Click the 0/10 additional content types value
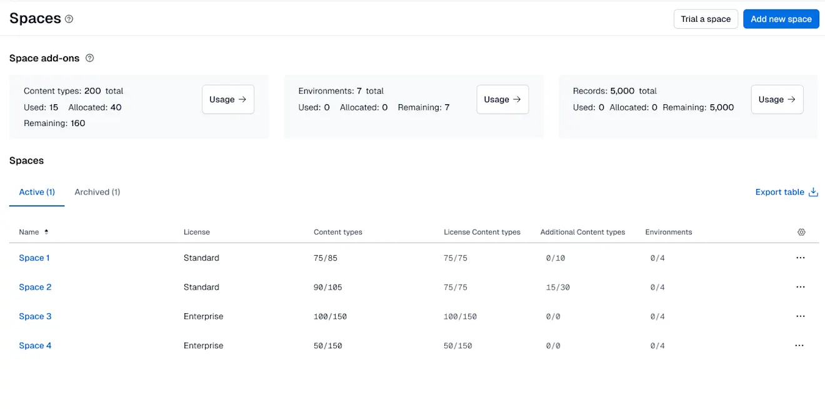The height and width of the screenshot is (410, 825). [x=556, y=258]
